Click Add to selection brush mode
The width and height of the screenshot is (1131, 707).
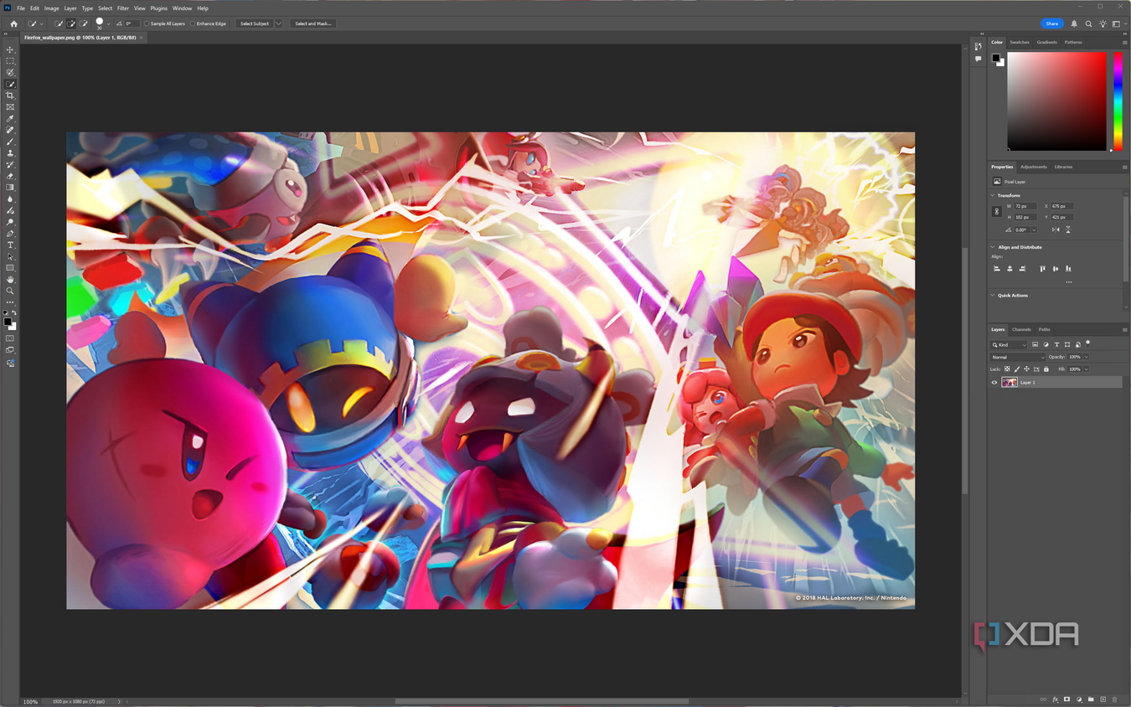click(x=71, y=23)
